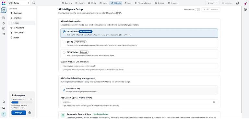Click the Custom OpenAI API Key field
The image size is (249, 119).
[139, 102]
